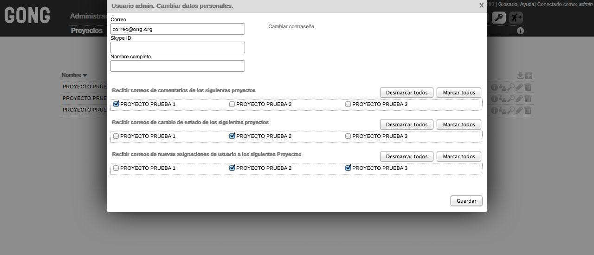594x255 pixels.
Task: Open info icon of second project row
Action: pyautogui.click(x=494, y=99)
